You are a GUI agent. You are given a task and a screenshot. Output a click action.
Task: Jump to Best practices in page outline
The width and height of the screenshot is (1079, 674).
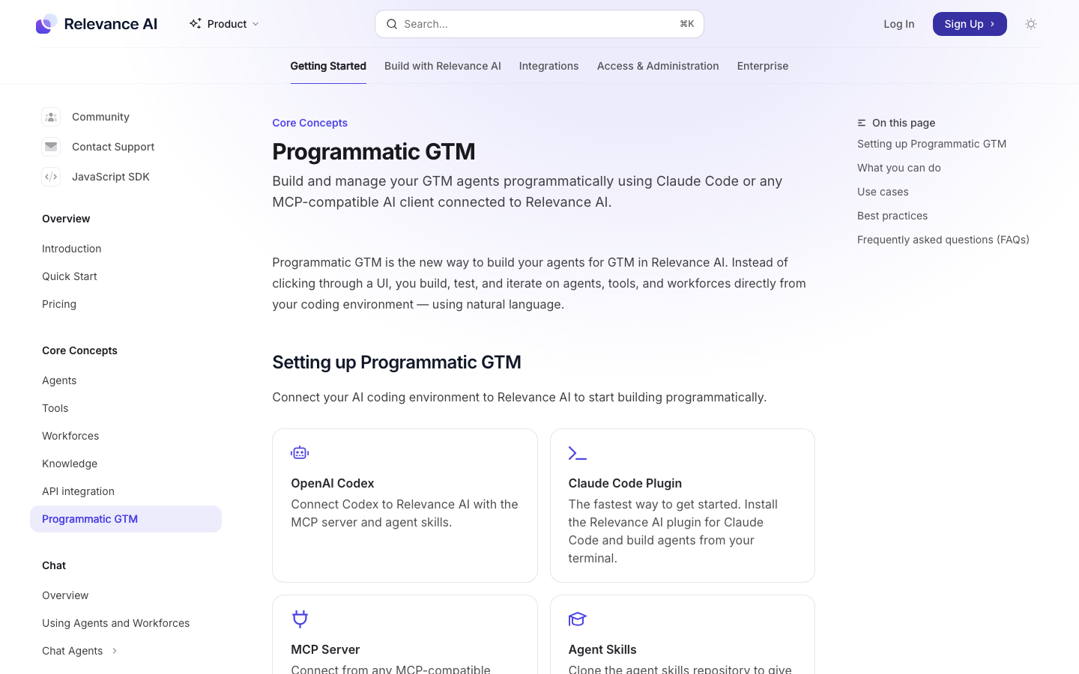pos(892,216)
